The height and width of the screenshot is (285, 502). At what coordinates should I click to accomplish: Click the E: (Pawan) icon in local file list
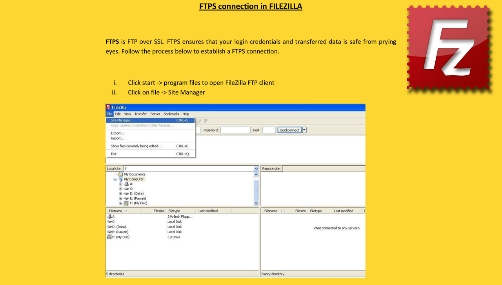pos(109,232)
